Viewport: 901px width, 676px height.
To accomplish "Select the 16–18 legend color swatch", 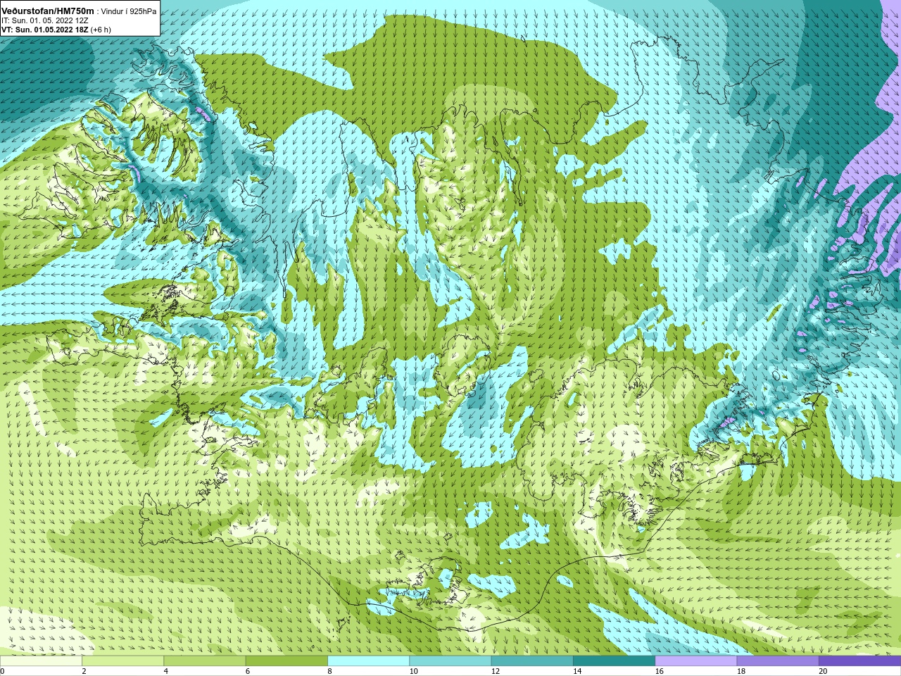I will pyautogui.click(x=695, y=661).
